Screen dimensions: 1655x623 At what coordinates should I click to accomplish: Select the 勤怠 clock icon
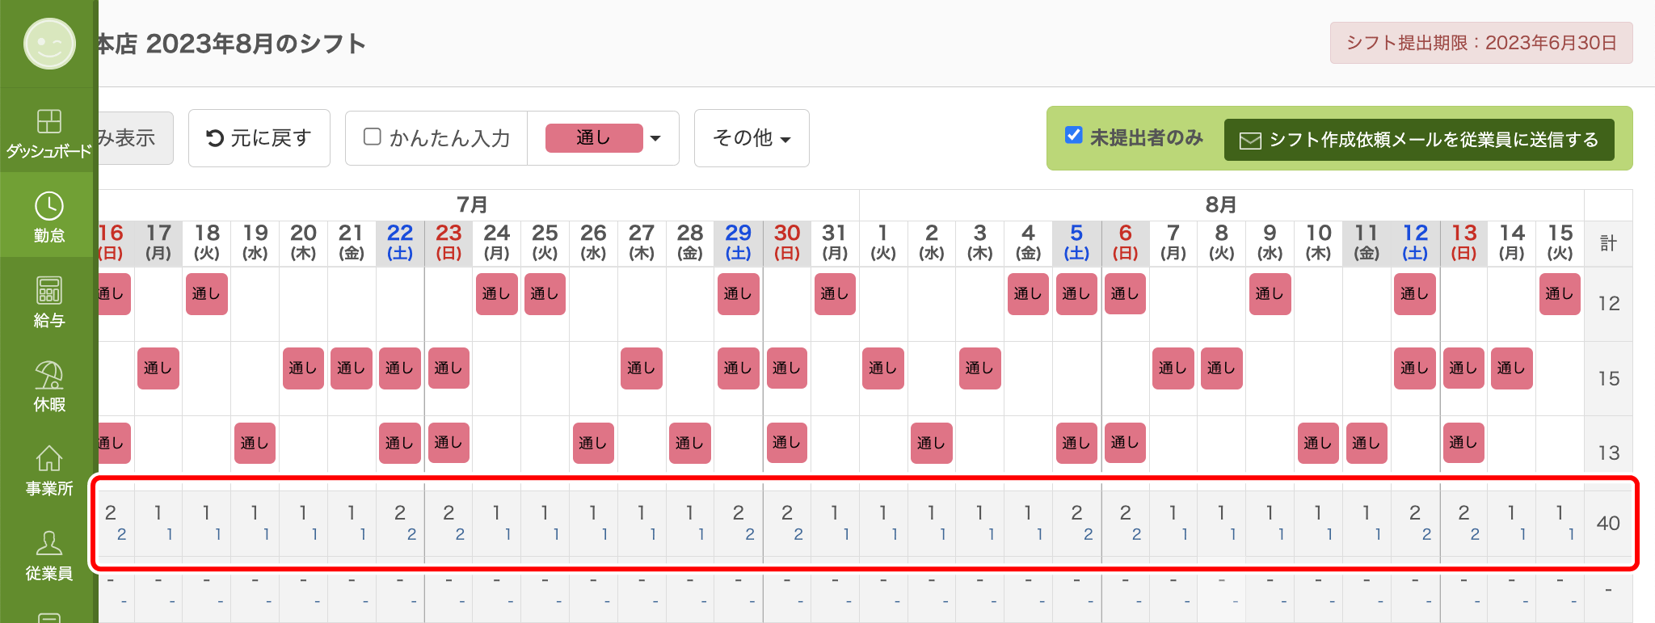(48, 206)
